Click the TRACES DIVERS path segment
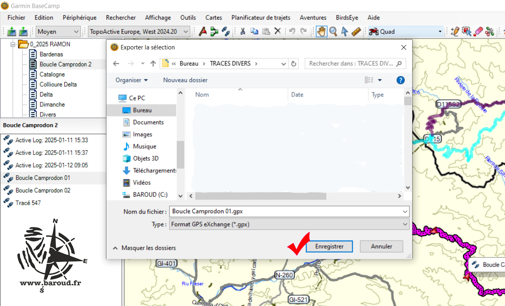Screen dimensions: 505x306 click(x=230, y=63)
